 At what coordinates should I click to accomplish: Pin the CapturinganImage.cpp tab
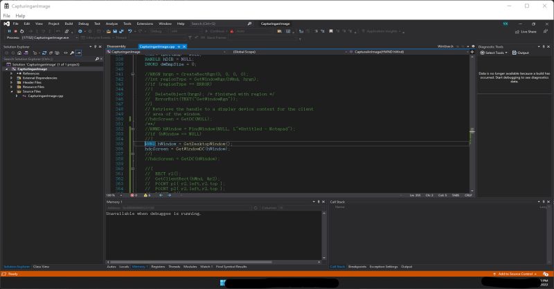tap(179, 46)
